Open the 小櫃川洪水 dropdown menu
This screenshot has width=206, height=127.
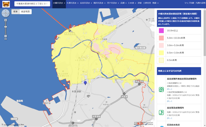tap(59, 3)
